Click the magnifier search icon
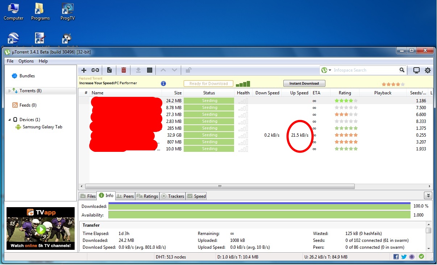Image resolution: width=437 pixels, height=265 pixels. coord(402,70)
